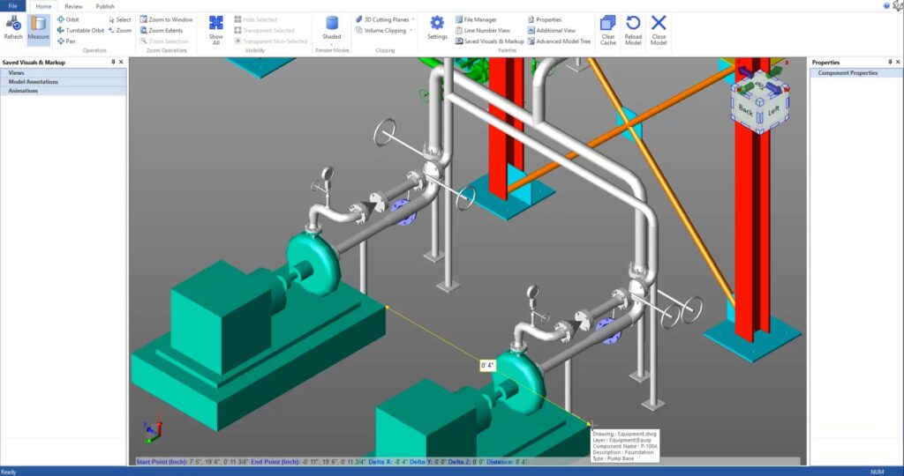Viewport: 904px width, 476px height.
Task: Click the Back face of the view cube
Action: [746, 111]
